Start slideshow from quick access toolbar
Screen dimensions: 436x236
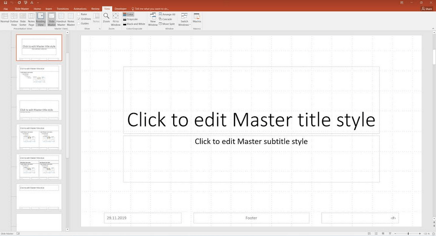click(x=26, y=2)
